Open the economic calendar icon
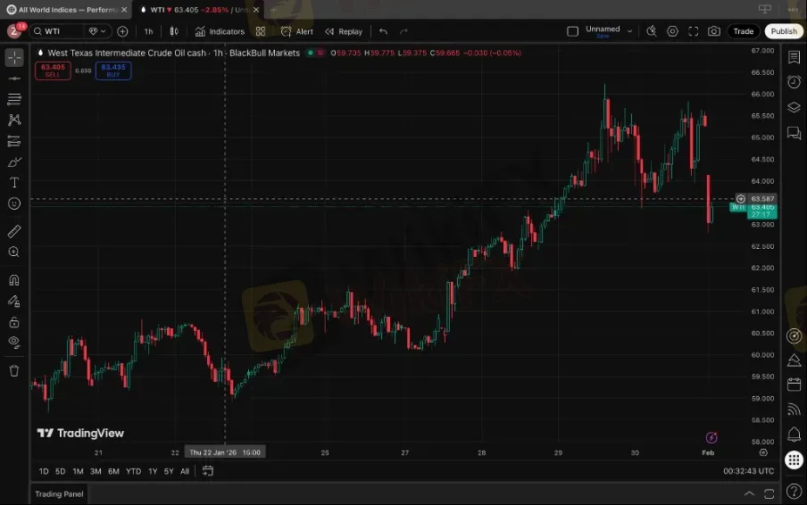The height and width of the screenshot is (505, 807). 795,385
